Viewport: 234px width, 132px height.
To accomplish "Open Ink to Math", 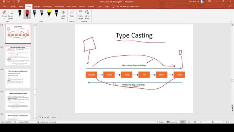I will pyautogui.click(x=87, y=15).
